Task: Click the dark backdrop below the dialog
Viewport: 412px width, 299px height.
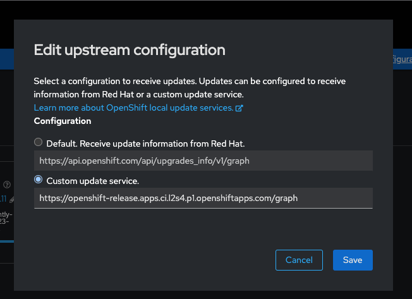Action: pos(206,295)
